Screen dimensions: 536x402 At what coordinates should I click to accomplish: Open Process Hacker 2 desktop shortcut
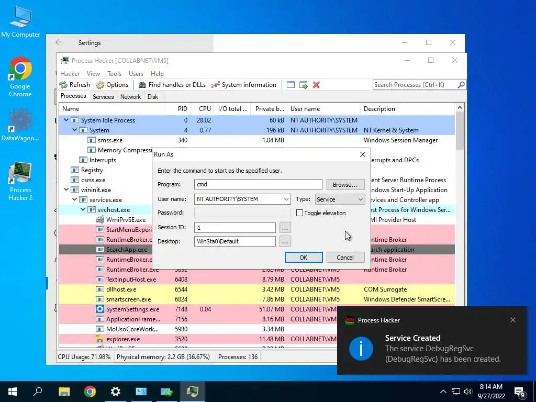coord(20,181)
